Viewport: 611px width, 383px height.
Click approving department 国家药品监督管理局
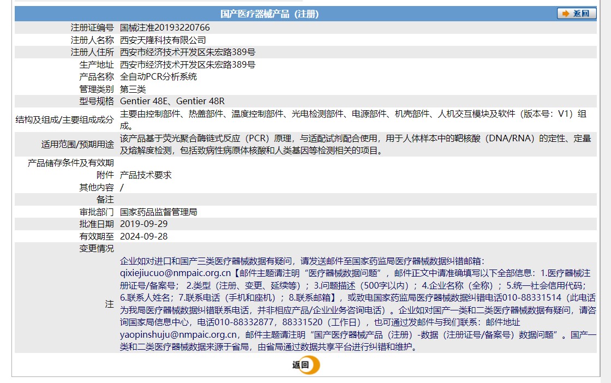pos(159,212)
